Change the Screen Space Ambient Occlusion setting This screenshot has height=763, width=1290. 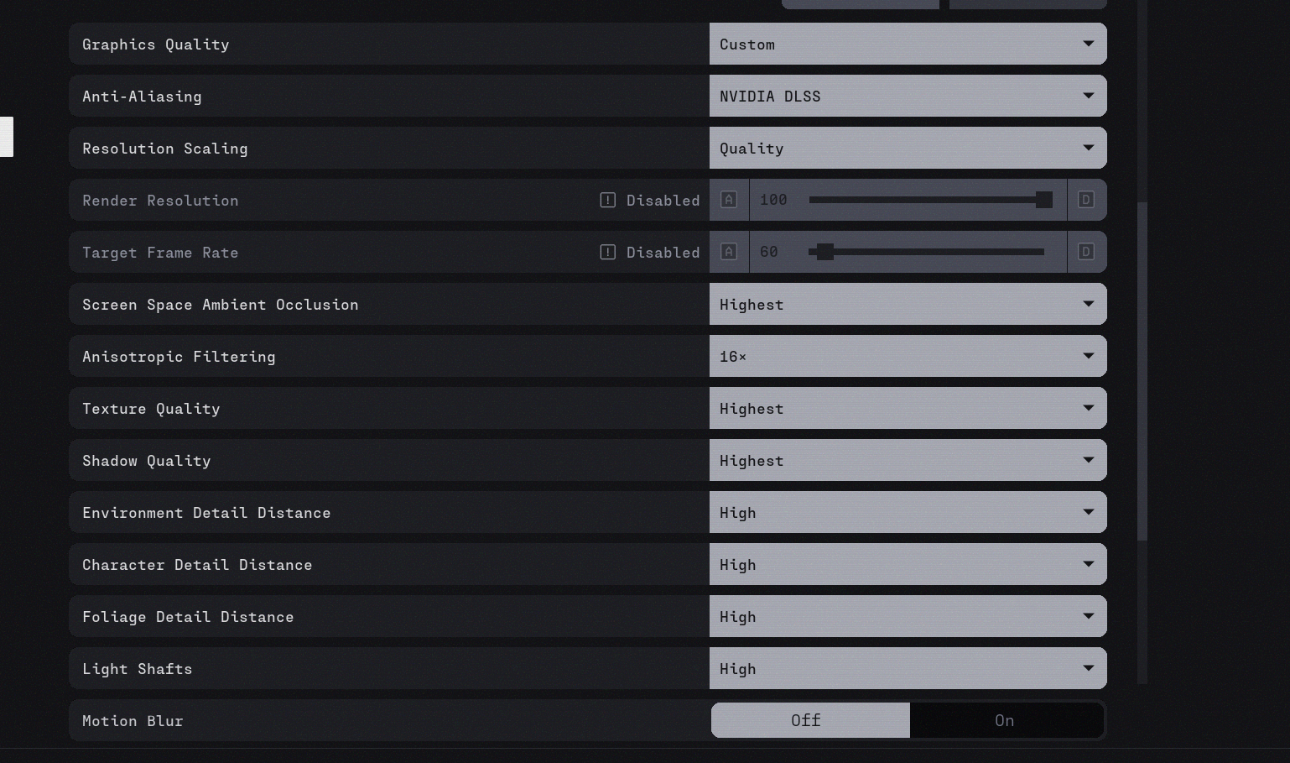click(908, 304)
